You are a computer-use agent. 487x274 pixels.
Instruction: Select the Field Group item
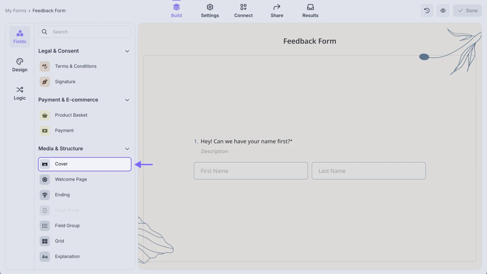[67, 225]
